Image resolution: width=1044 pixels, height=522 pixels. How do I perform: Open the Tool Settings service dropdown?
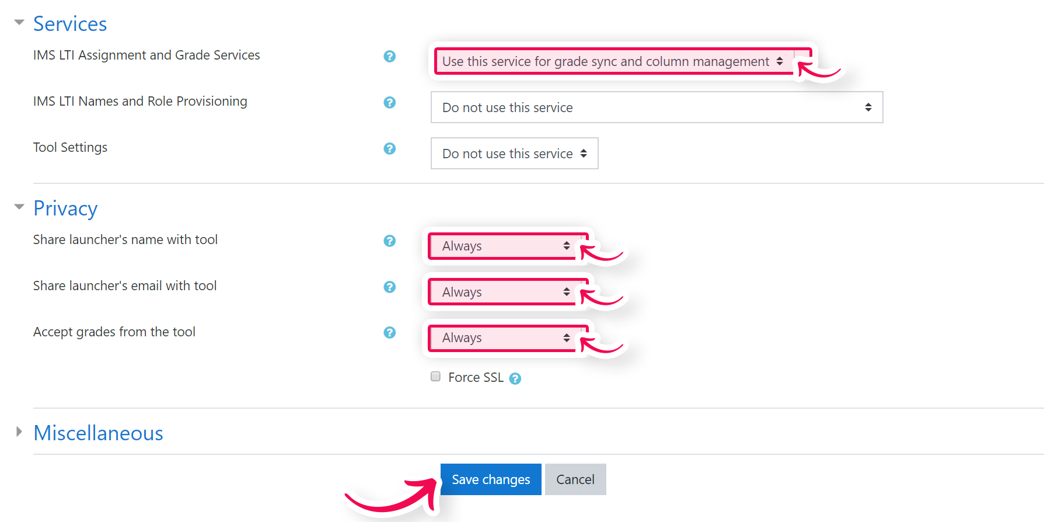tap(514, 154)
